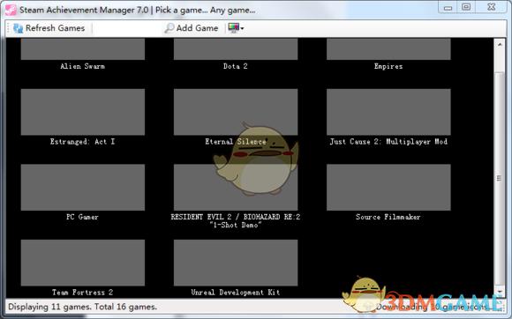
Task: Click the Add Game magnifier icon
Action: [169, 28]
